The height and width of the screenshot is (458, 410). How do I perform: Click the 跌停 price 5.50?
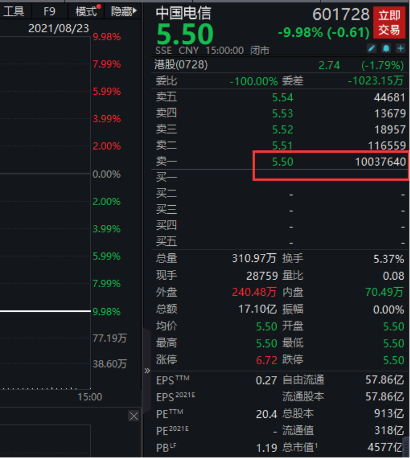[393, 360]
